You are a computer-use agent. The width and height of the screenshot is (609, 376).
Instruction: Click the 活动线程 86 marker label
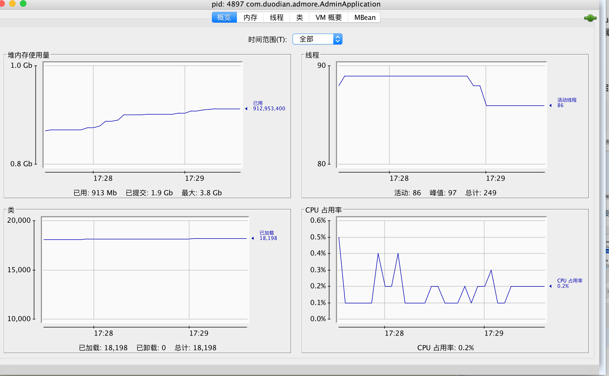[x=566, y=103]
